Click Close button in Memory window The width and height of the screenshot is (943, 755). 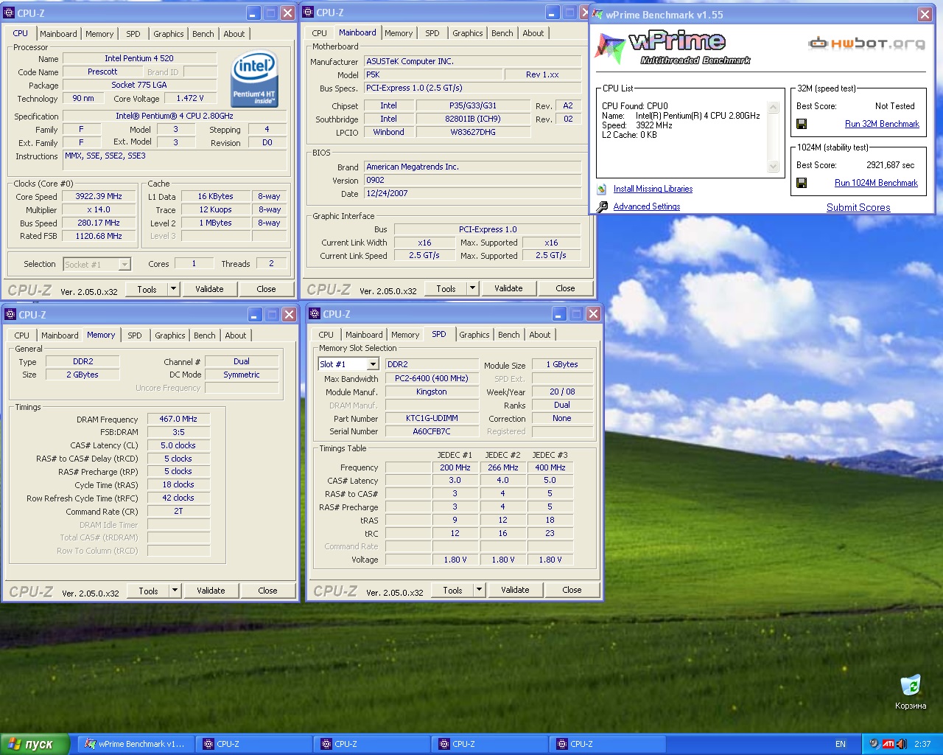click(267, 591)
